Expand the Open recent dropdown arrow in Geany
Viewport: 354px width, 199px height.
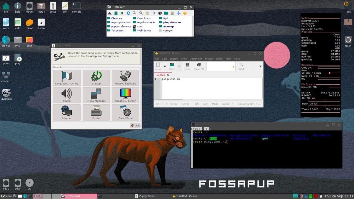[179, 67]
